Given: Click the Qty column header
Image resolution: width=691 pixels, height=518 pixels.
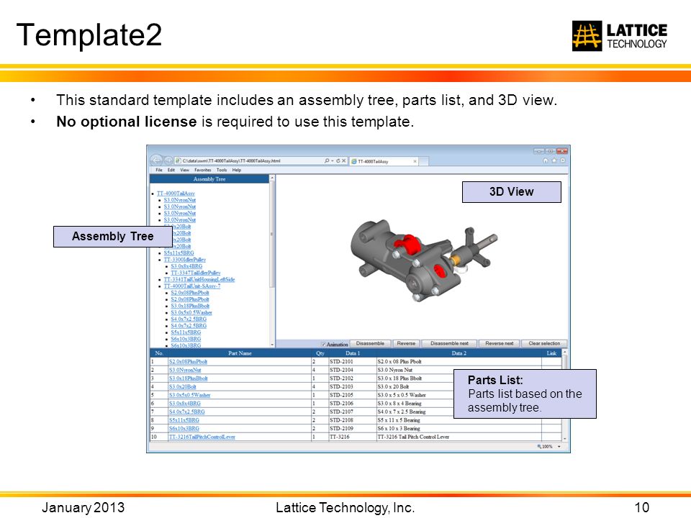Looking at the screenshot, I should point(320,353).
